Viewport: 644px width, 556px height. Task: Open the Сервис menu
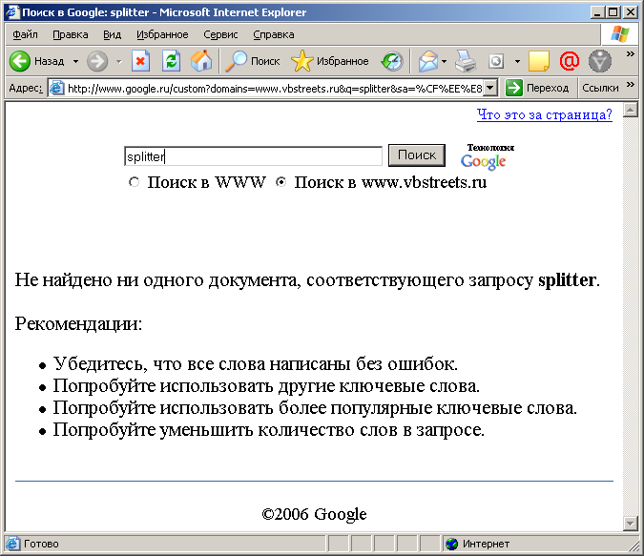tap(220, 34)
